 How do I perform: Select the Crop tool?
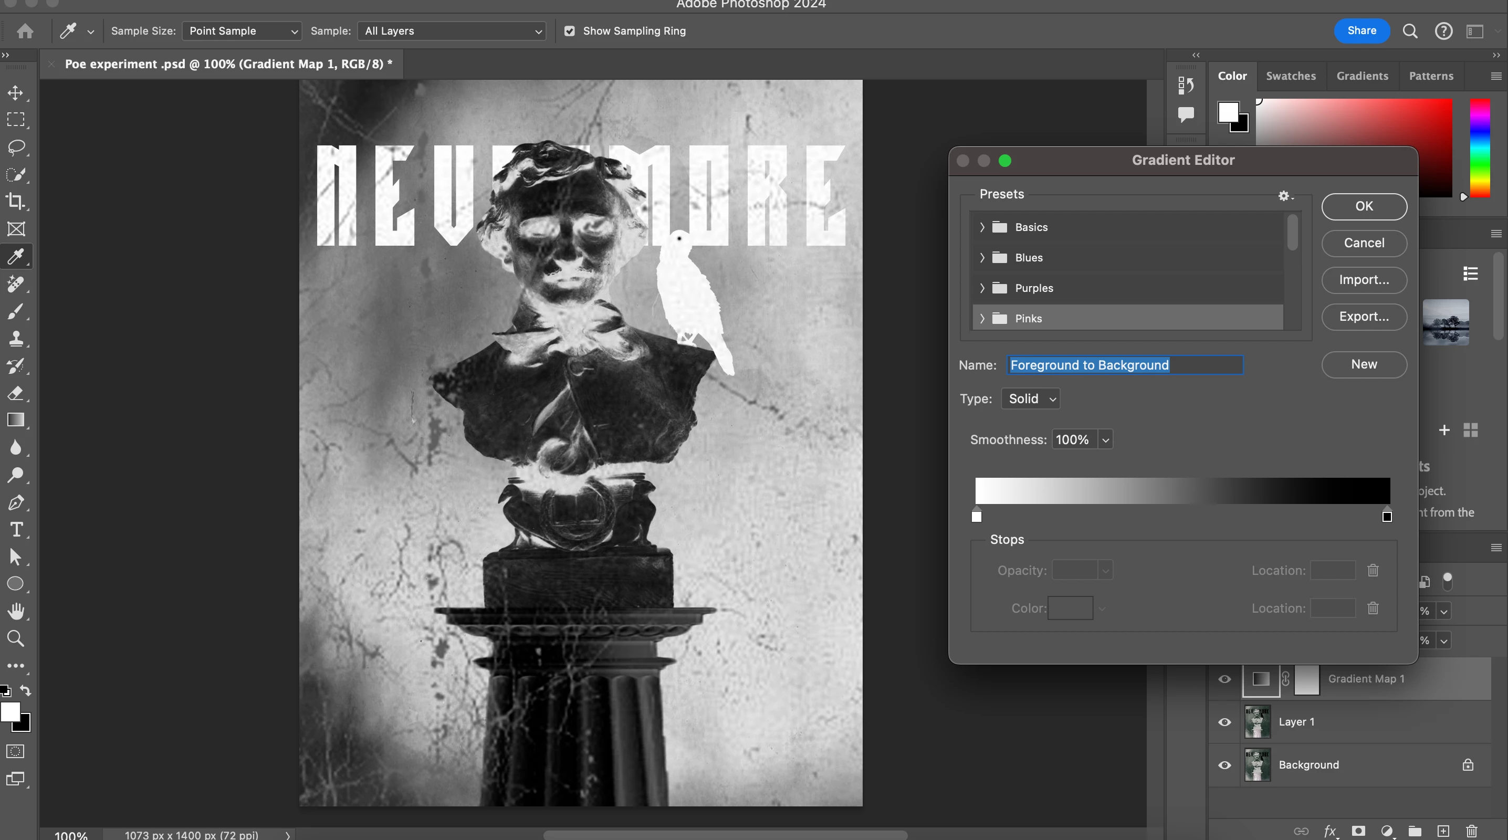coord(16,202)
